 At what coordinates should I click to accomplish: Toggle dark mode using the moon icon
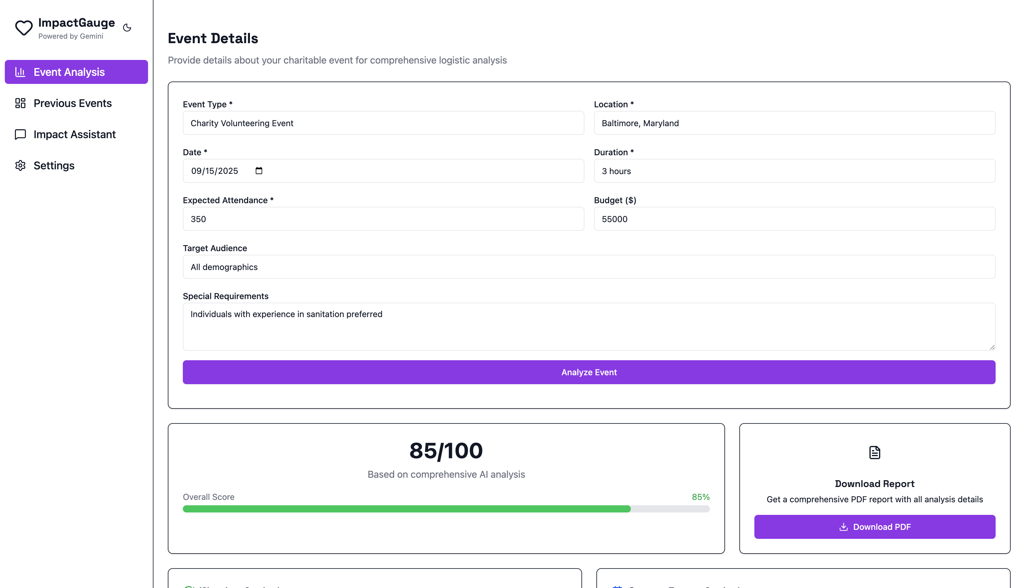(x=127, y=28)
